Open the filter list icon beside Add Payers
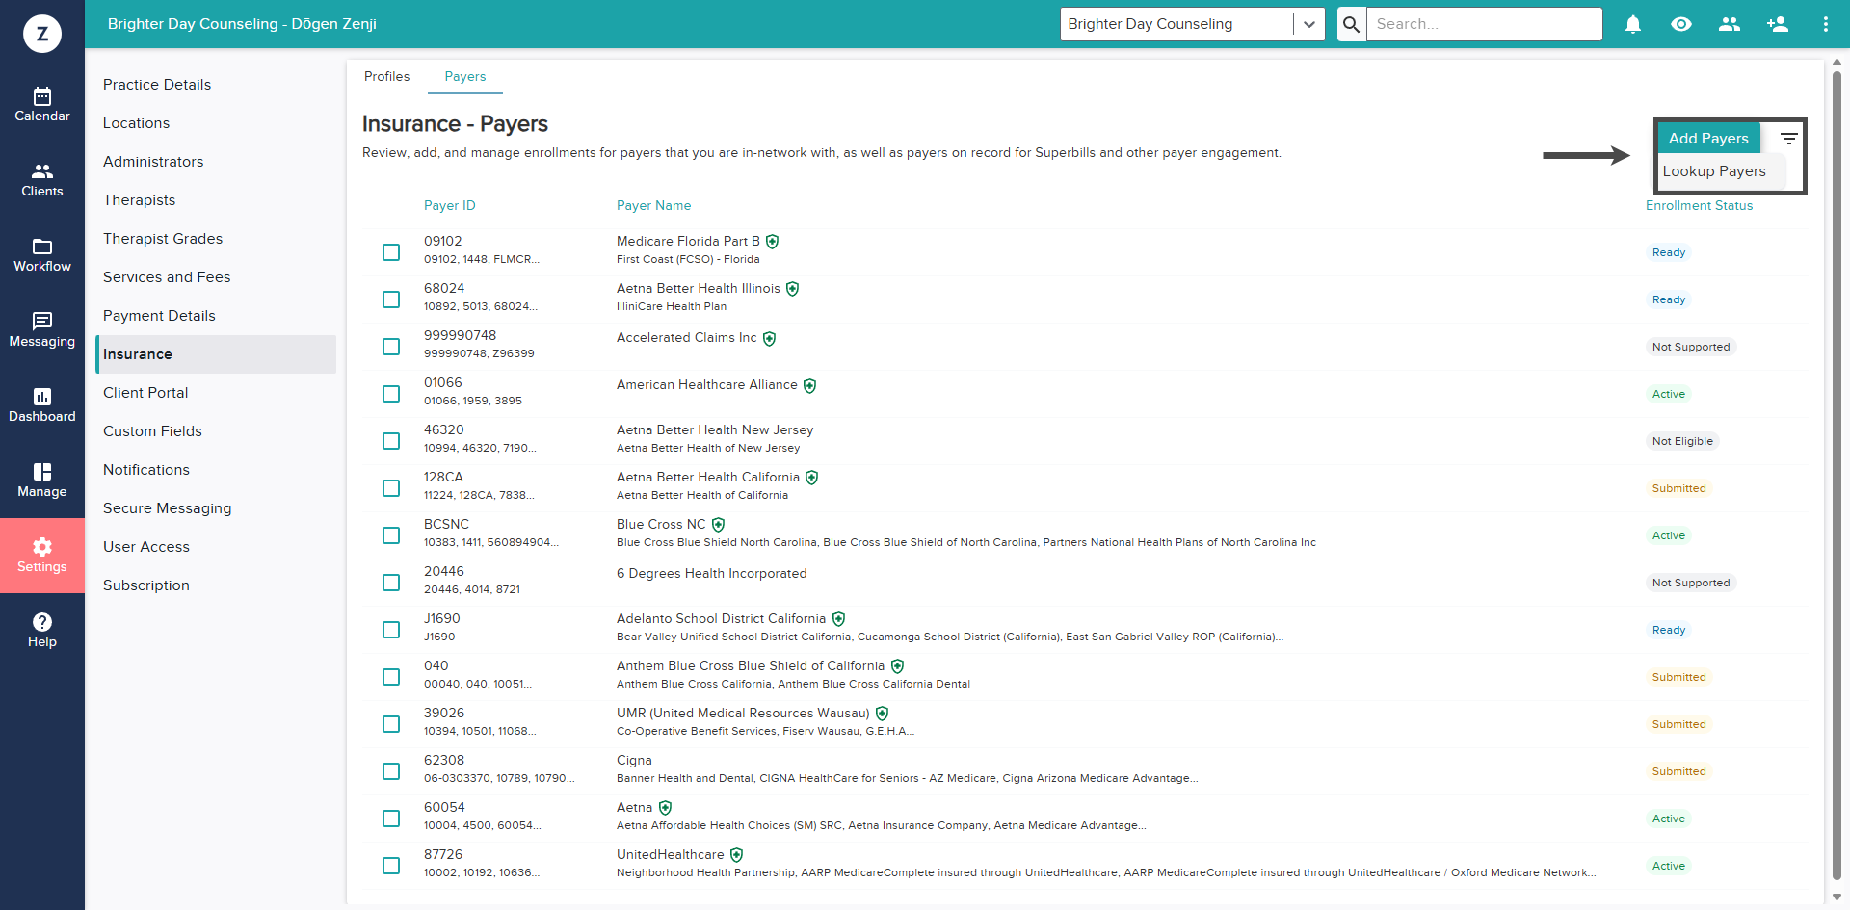This screenshot has height=910, width=1850. [x=1788, y=139]
